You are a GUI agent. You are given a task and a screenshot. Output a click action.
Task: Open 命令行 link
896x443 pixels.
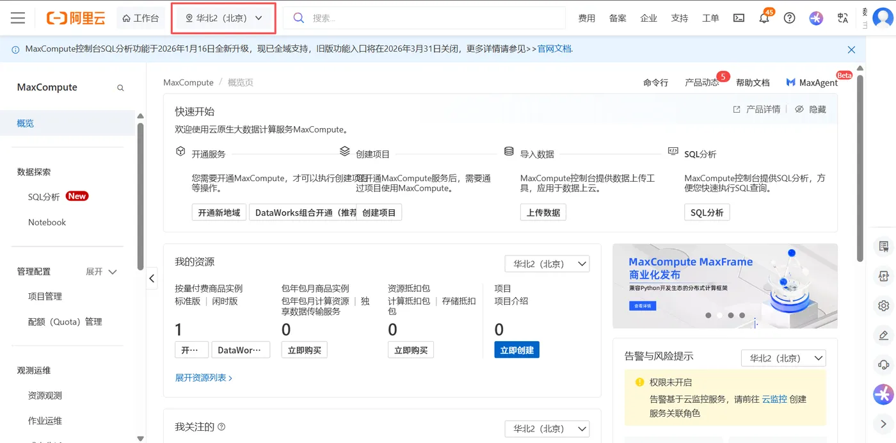(655, 83)
